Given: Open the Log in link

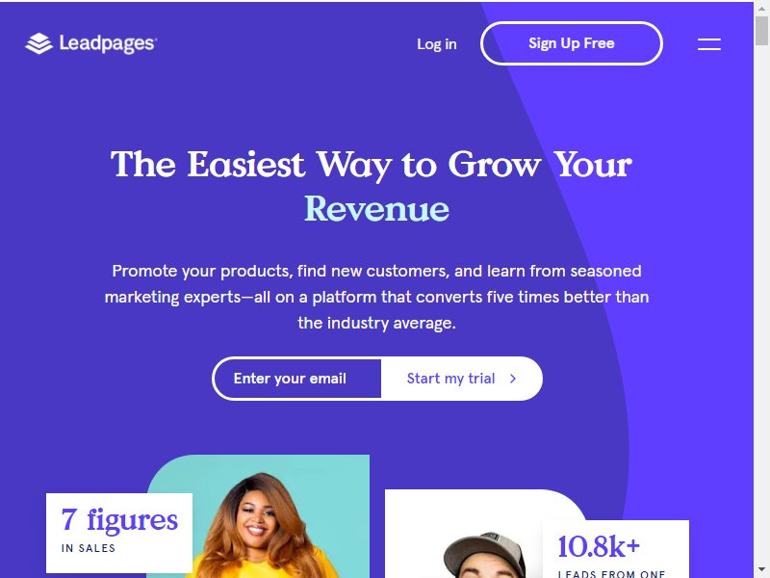Looking at the screenshot, I should coord(437,44).
